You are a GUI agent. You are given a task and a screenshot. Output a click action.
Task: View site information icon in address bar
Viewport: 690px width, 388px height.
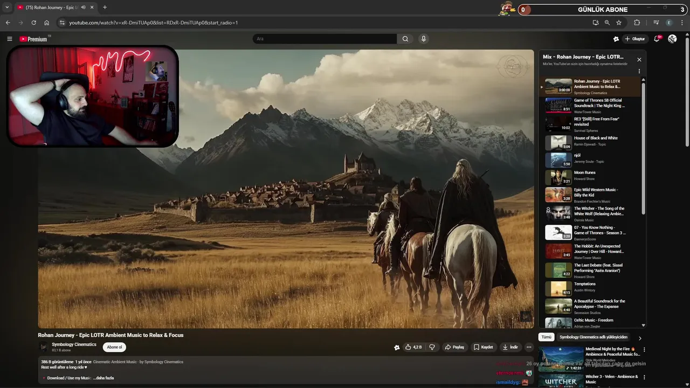click(62, 23)
